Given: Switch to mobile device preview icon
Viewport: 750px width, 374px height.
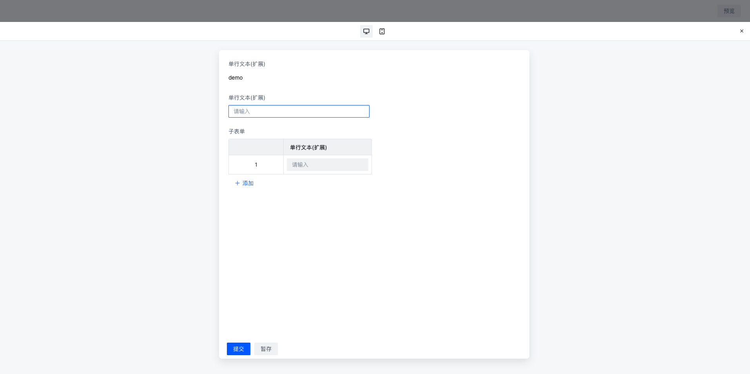Looking at the screenshot, I should click(x=382, y=31).
